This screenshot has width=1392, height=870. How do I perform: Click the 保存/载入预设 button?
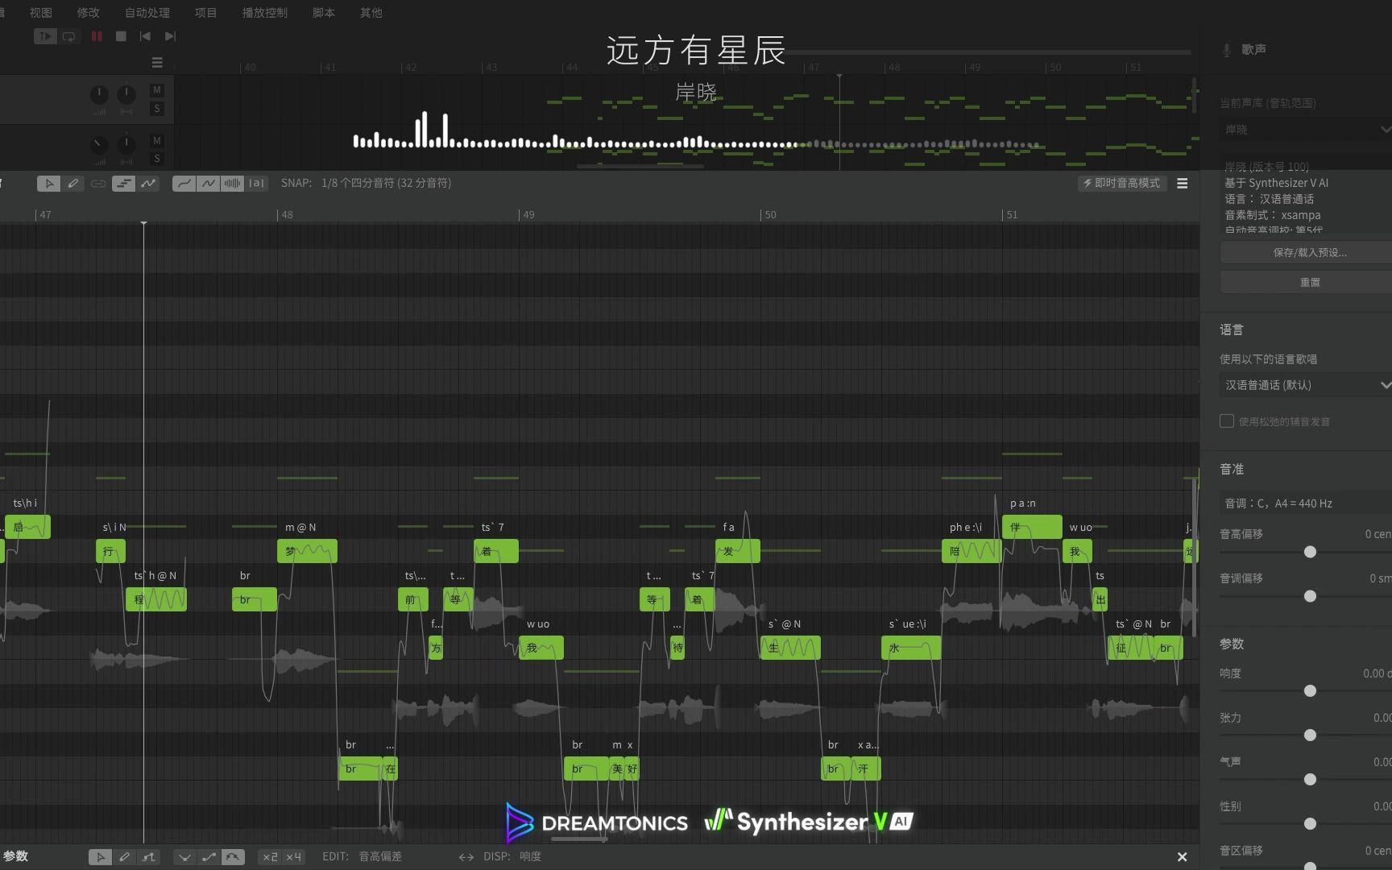pos(1309,252)
